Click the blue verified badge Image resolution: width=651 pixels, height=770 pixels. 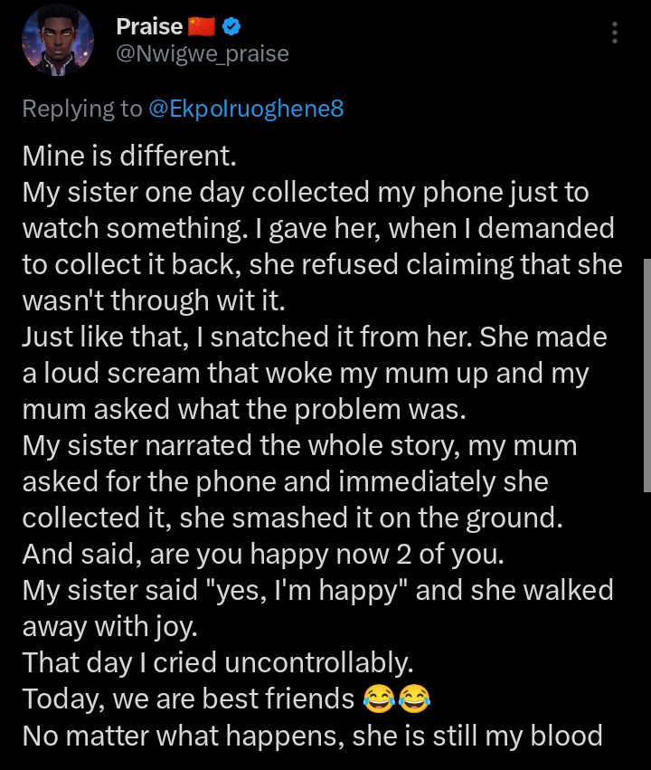[x=231, y=26]
